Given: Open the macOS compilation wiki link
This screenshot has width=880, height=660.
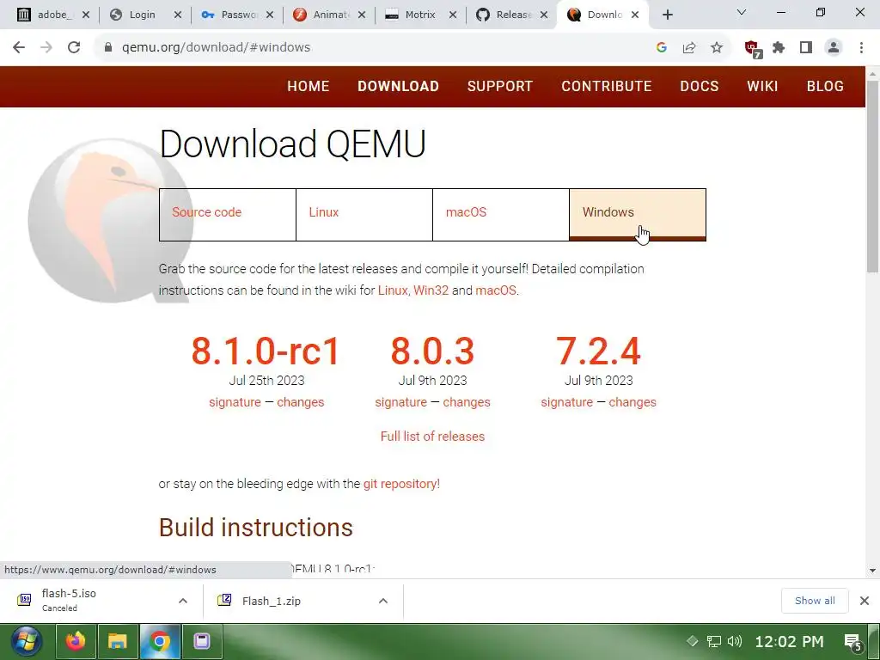Looking at the screenshot, I should [496, 290].
